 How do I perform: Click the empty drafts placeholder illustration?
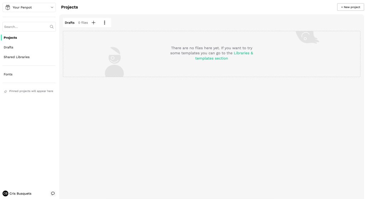pos(114,62)
